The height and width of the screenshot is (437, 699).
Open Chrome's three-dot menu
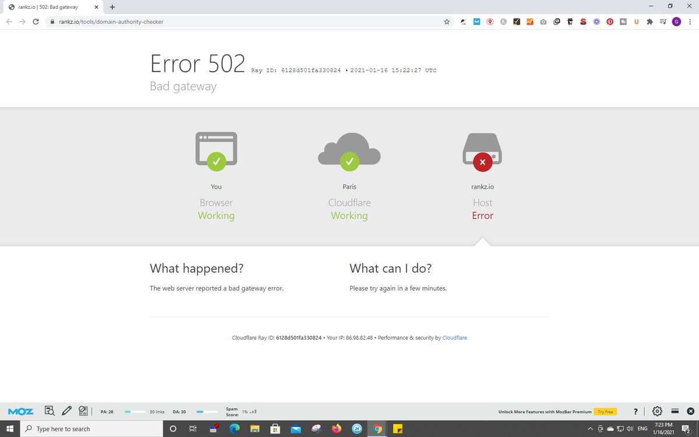[x=690, y=22]
